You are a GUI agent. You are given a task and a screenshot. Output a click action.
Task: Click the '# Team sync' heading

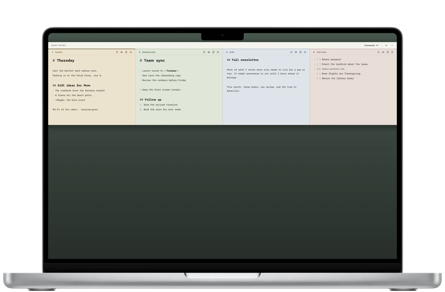(x=152, y=61)
